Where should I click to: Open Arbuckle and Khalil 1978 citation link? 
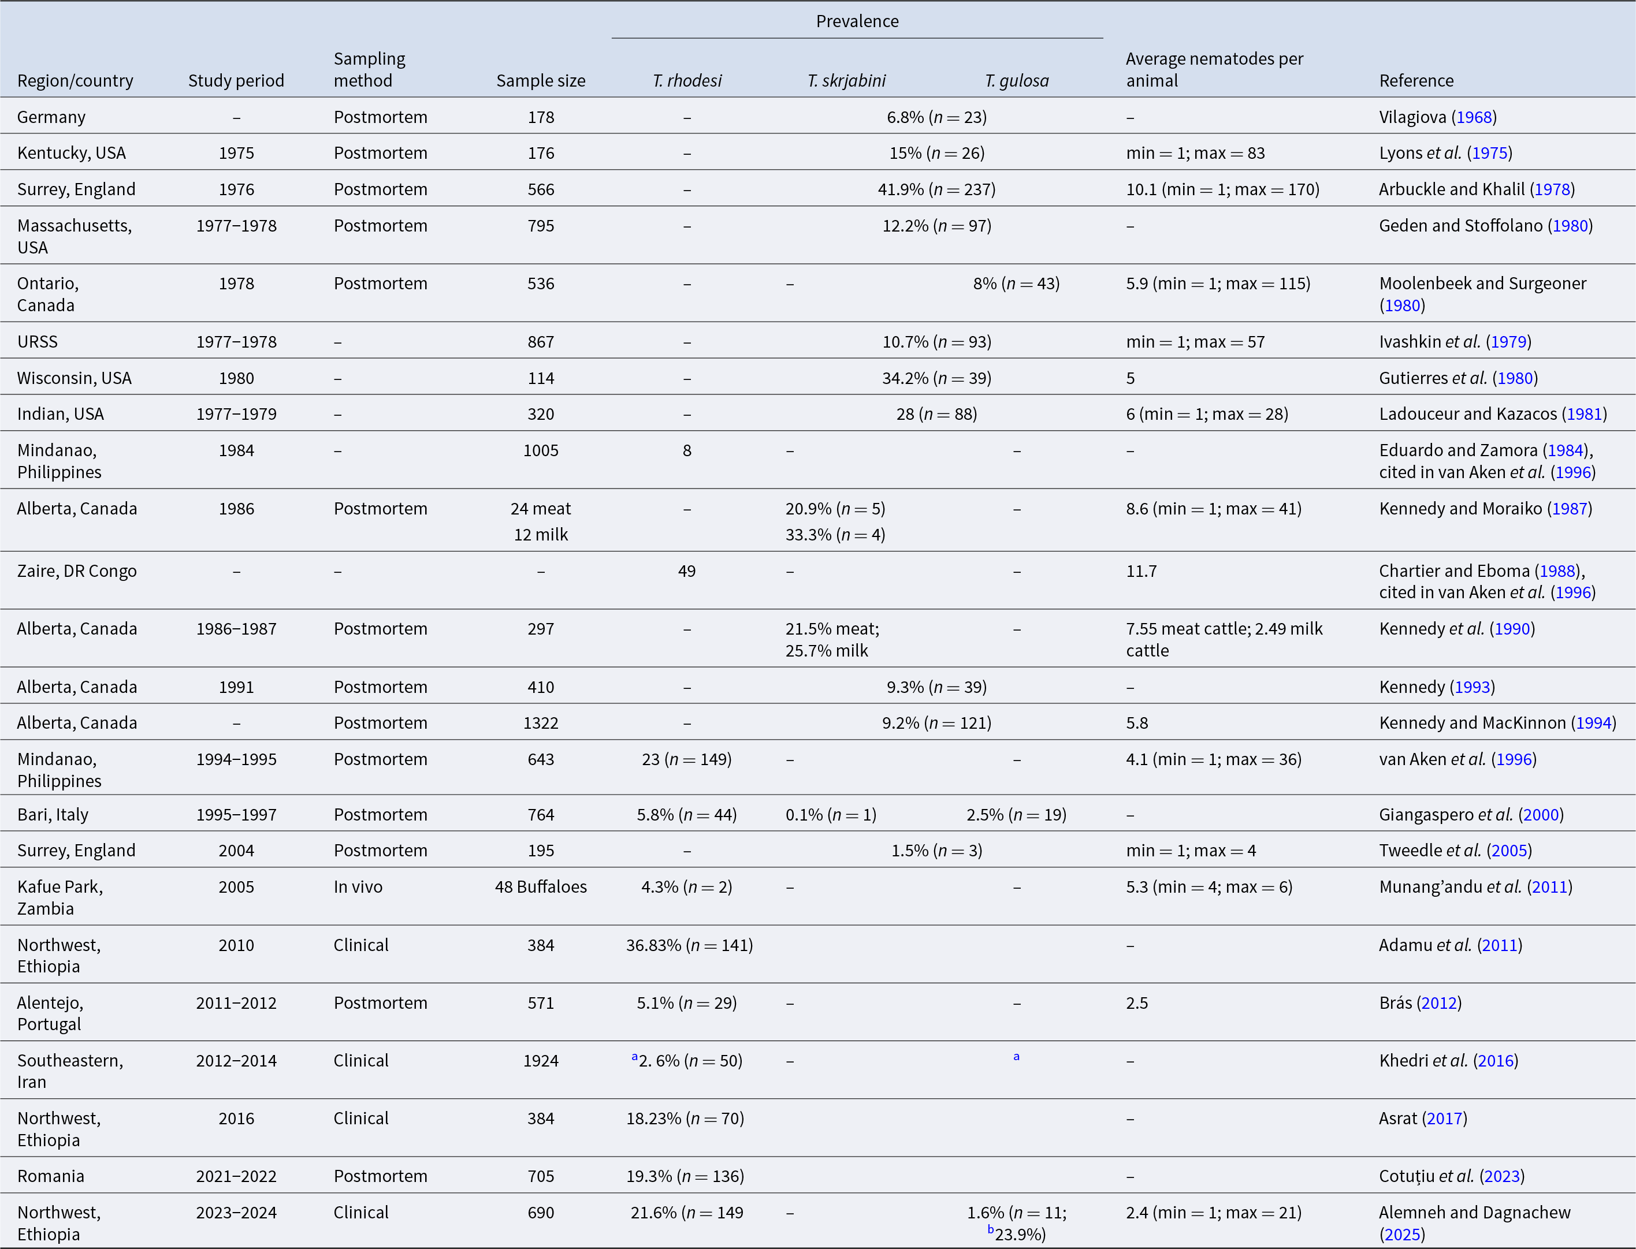1552,189
